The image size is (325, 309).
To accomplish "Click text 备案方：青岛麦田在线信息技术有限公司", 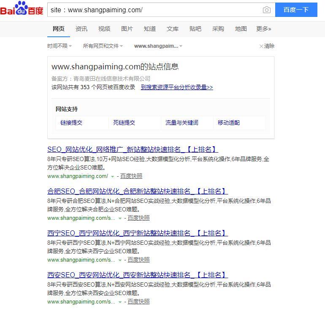I will [x=101, y=79].
